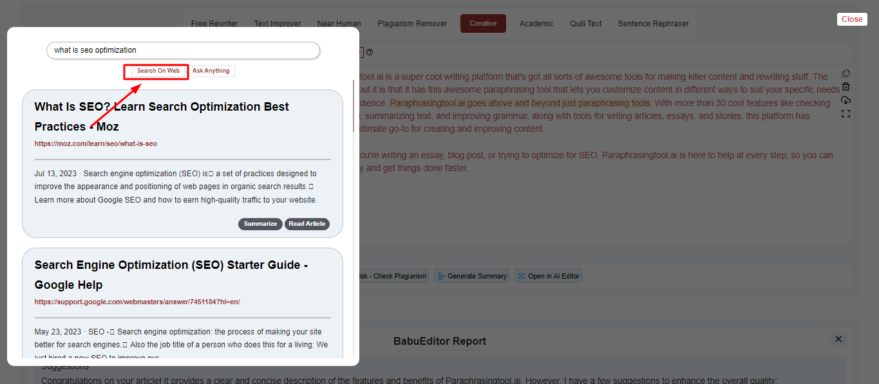
Task: Switch to the Near Human mode
Action: click(339, 24)
